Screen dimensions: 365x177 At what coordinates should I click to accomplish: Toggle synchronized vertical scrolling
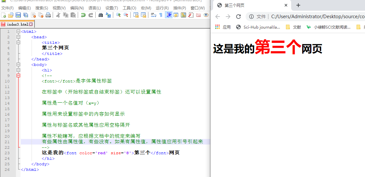[x=136, y=15]
